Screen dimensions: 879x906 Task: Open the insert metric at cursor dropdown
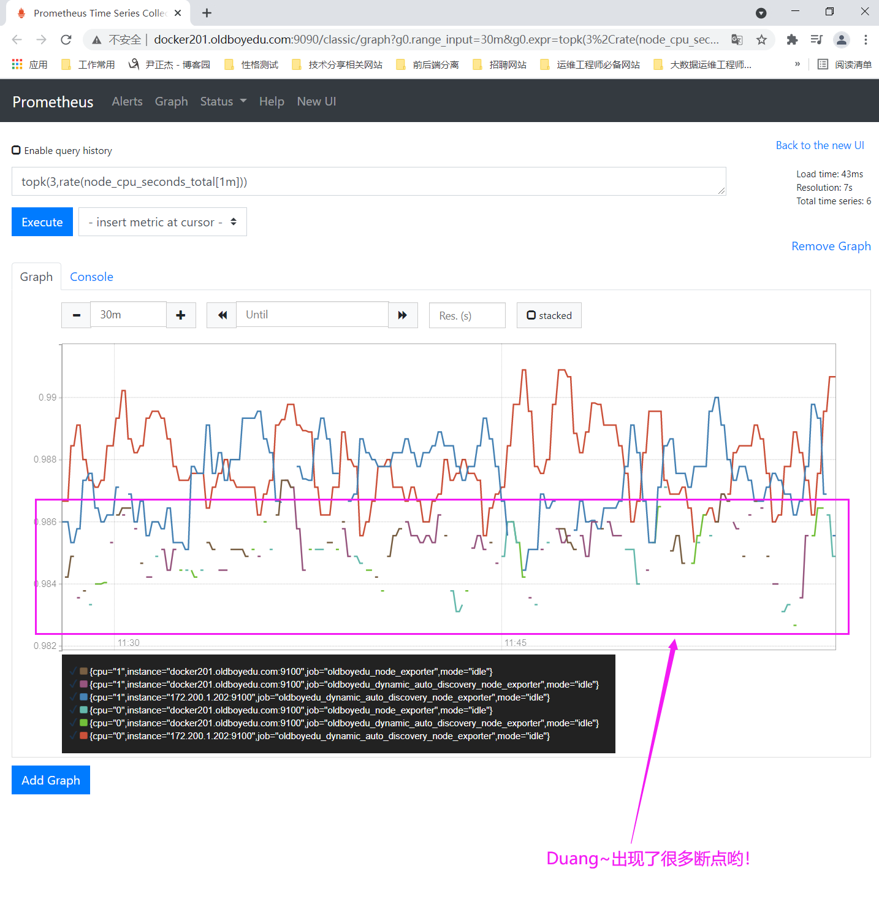point(162,222)
